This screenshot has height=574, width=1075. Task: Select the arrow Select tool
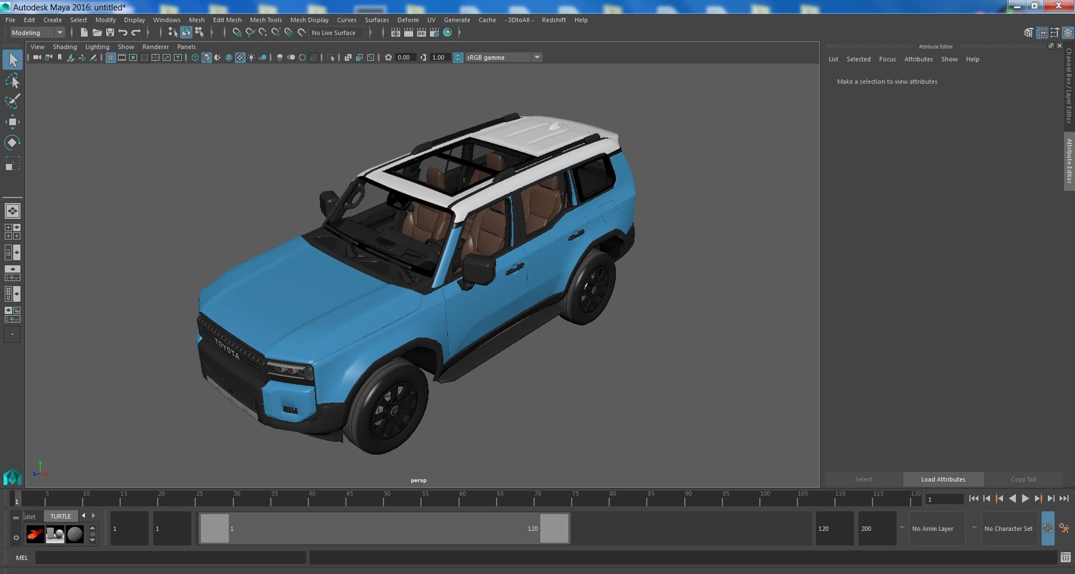coord(12,60)
